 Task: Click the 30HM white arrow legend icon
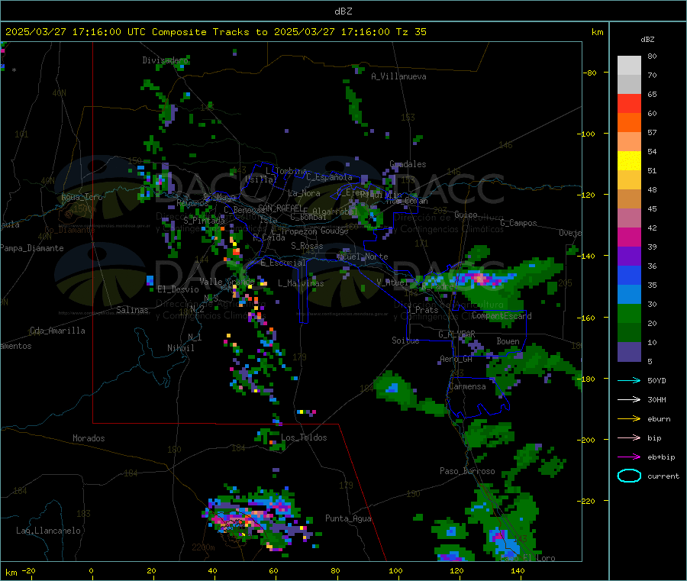[x=629, y=399]
